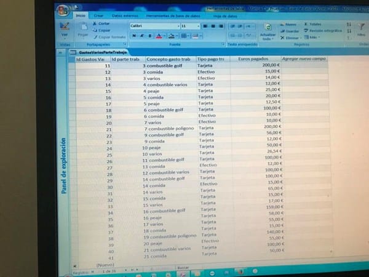This screenshot has height=277, width=369.
Task: Click Concepto gasto trab column header
Action: pos(170,59)
